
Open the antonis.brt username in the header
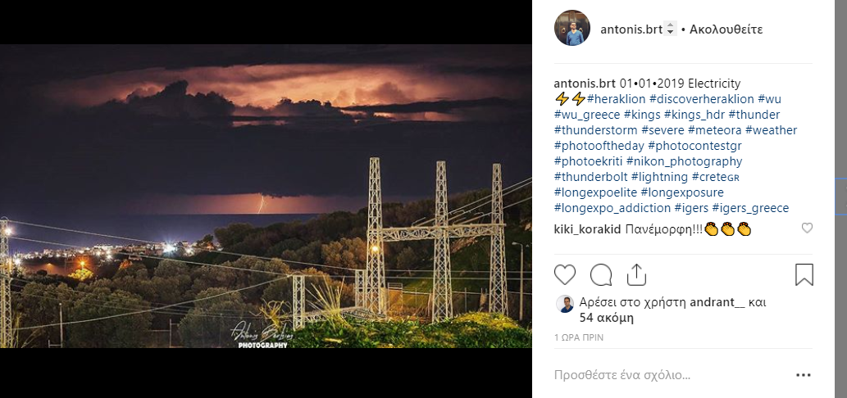click(632, 29)
